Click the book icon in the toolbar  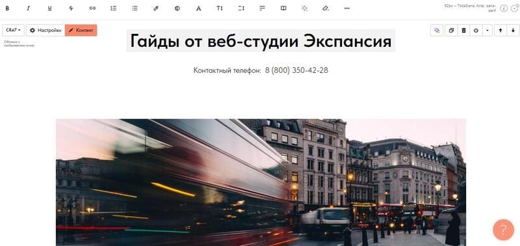[x=283, y=8]
